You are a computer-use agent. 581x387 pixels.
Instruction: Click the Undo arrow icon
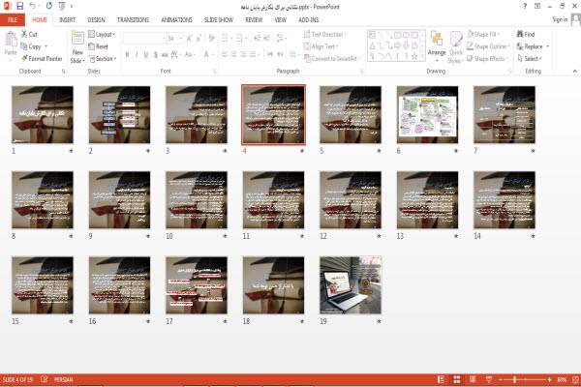[x=33, y=6]
